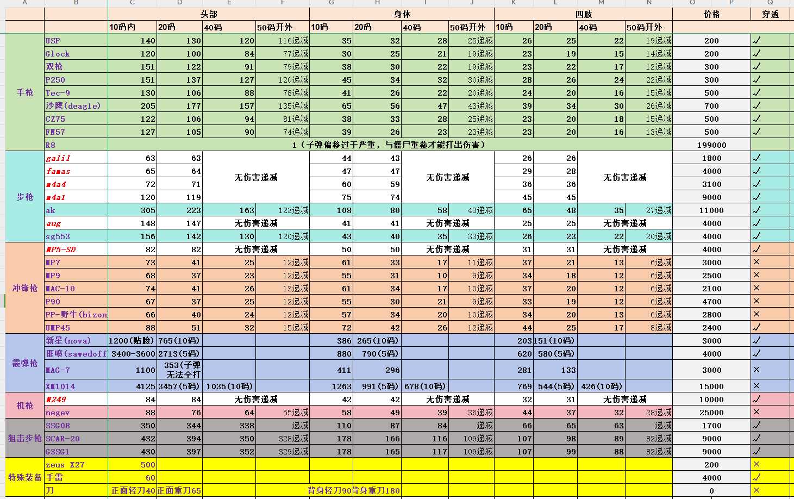The width and height of the screenshot is (794, 499).
Task: Select the ak weapon name cell
Action: pyautogui.click(x=76, y=210)
